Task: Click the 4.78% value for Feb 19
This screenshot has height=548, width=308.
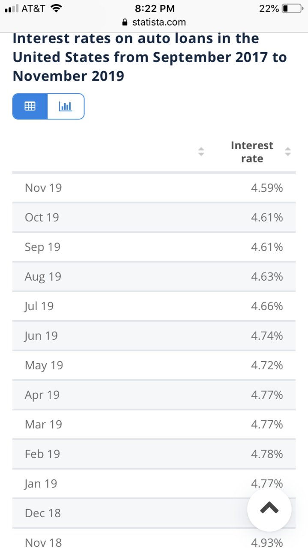Action: pyautogui.click(x=267, y=454)
